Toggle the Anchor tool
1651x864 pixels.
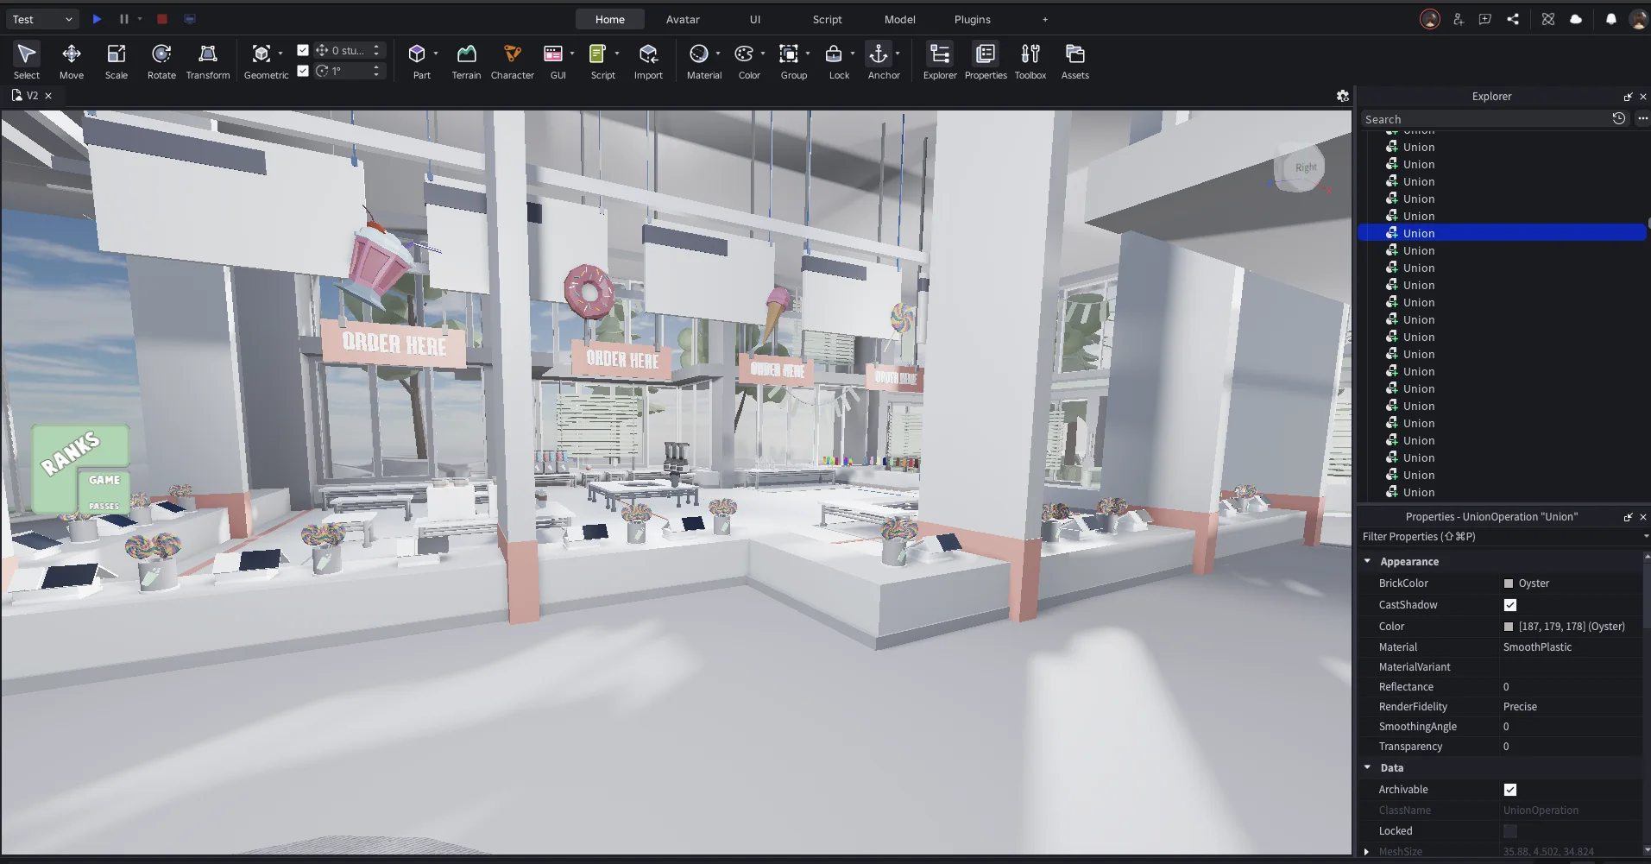coord(879,54)
